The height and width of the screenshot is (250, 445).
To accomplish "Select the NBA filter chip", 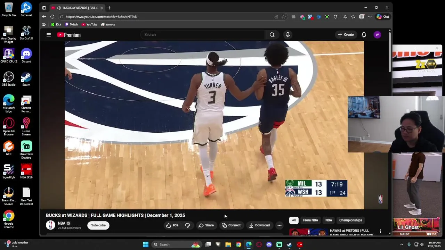I will pyautogui.click(x=329, y=220).
